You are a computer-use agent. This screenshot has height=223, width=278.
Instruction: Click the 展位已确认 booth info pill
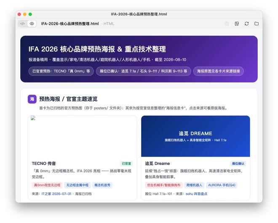[x=144, y=71]
